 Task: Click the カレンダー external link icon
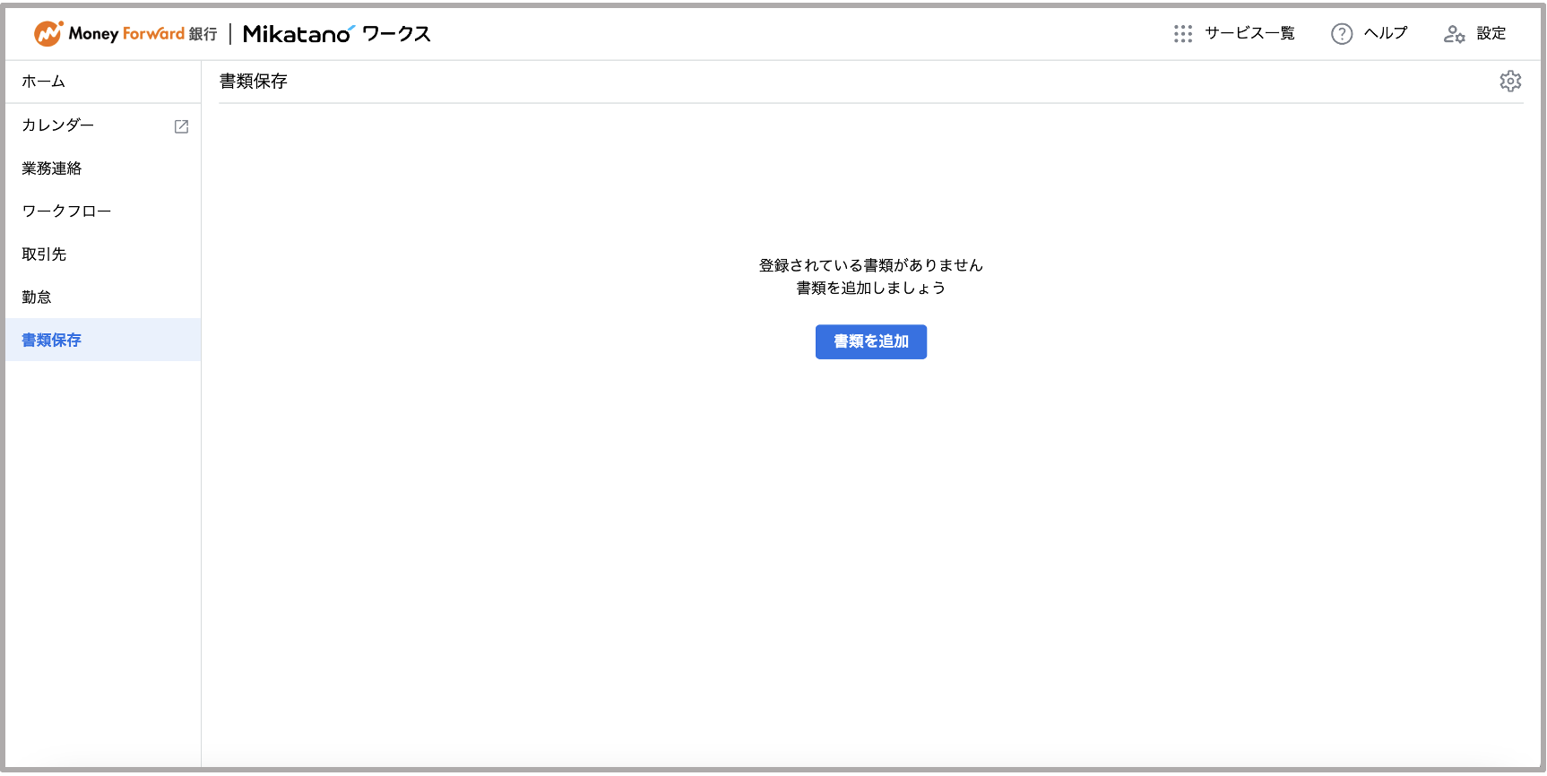pos(181,126)
